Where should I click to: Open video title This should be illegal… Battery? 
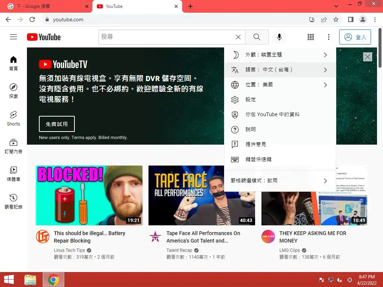[89, 237]
